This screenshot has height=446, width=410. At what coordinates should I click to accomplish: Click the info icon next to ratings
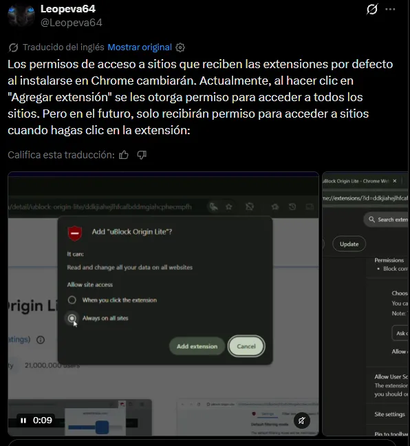tap(41, 339)
